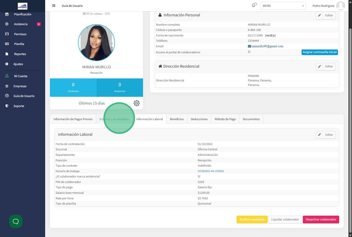352x237 pixels.
Task: Click Asignar contraseña inicial button
Action: point(319,52)
